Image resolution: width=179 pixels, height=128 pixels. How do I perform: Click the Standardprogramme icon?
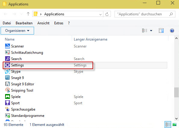[8, 115]
